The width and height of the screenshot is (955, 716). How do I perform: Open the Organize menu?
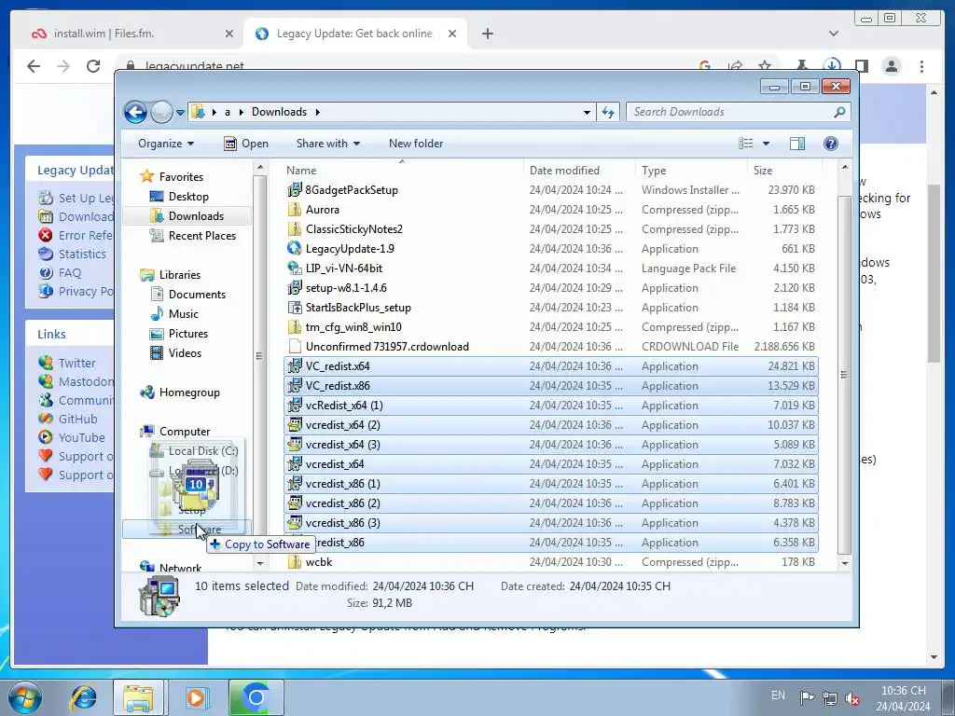(166, 144)
